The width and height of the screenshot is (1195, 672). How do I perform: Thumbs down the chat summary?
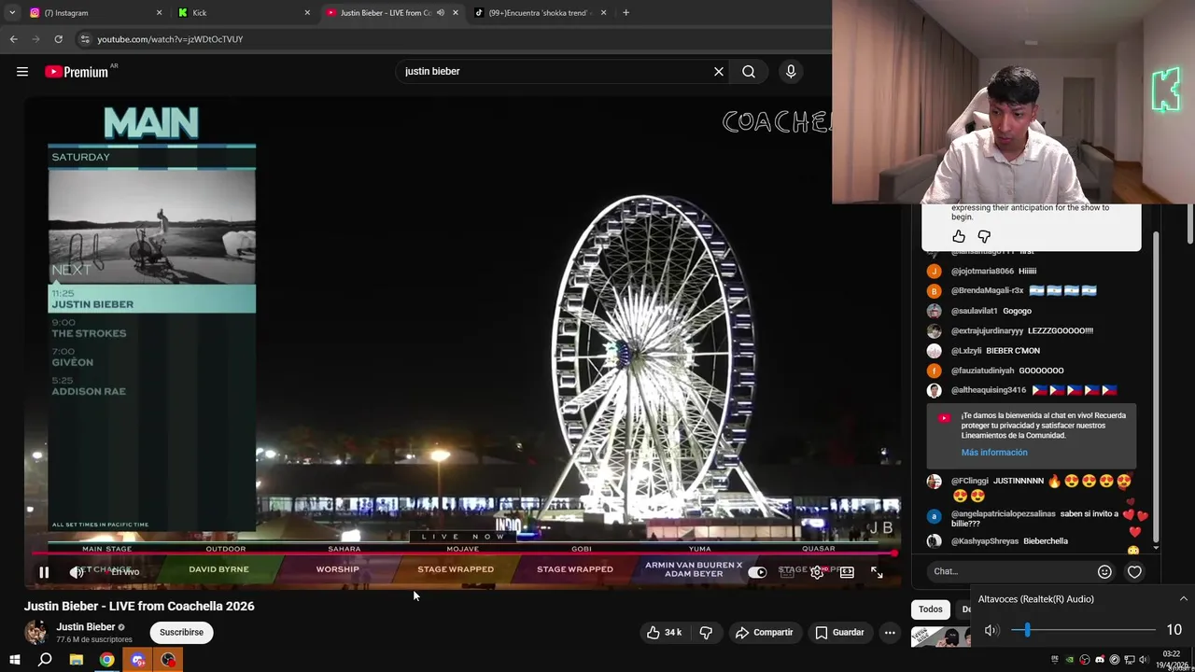click(984, 237)
